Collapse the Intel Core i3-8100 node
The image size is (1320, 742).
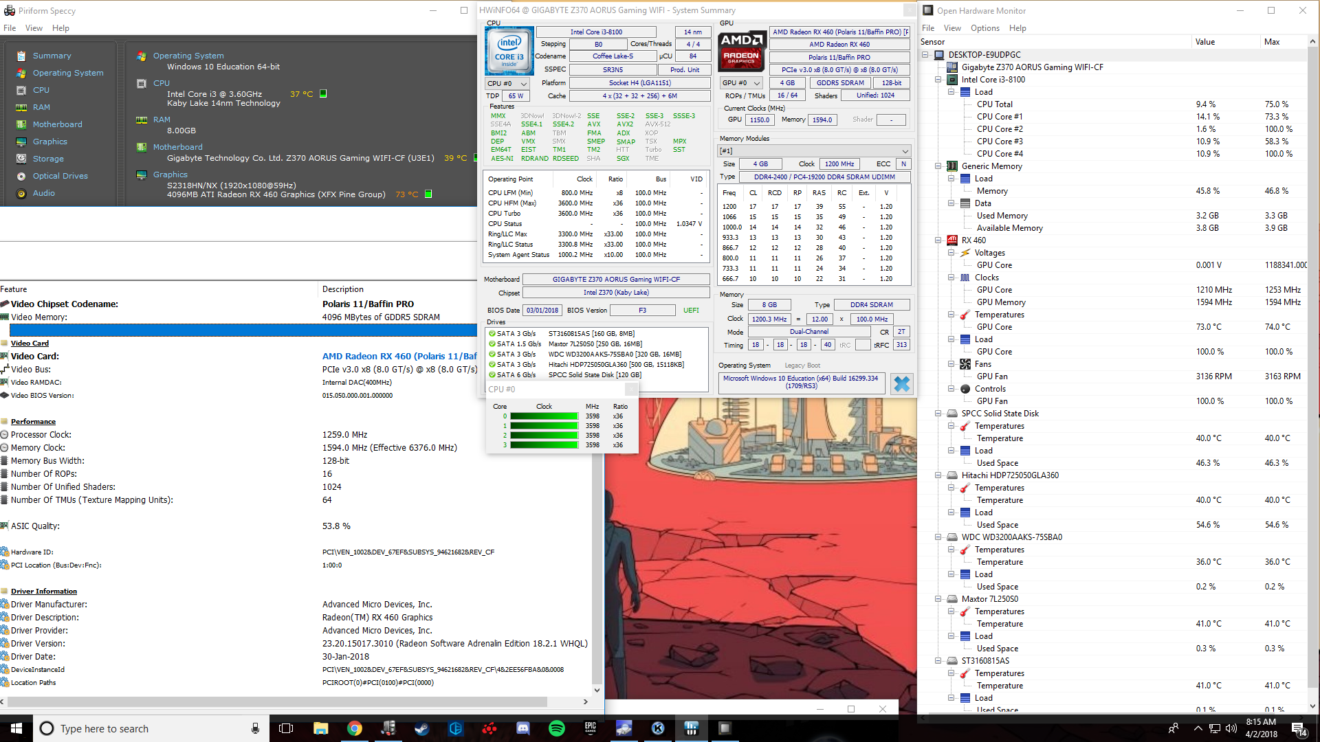pyautogui.click(x=938, y=80)
